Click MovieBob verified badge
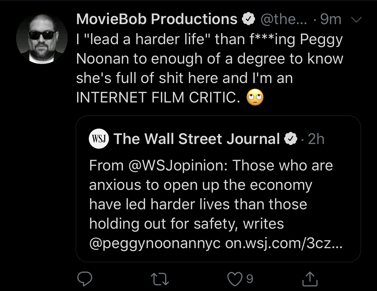The image size is (377, 291). coord(248,19)
